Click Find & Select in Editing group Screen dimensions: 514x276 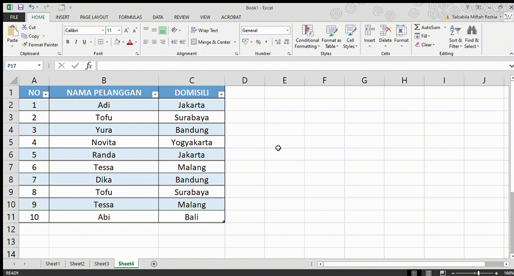coord(471,36)
